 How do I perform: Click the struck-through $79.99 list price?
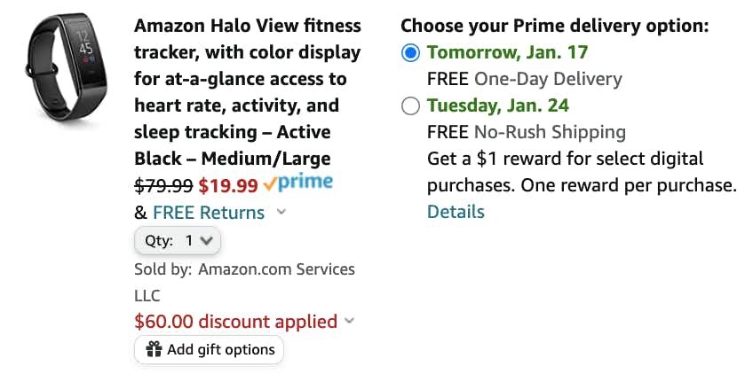click(163, 185)
